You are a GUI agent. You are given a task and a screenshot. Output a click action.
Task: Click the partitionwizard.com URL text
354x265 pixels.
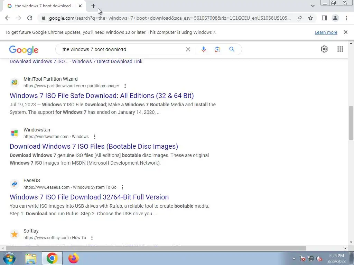[x=71, y=86]
